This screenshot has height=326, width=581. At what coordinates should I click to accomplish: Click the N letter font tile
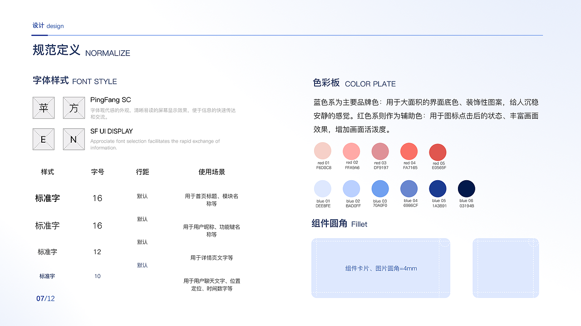[74, 139]
